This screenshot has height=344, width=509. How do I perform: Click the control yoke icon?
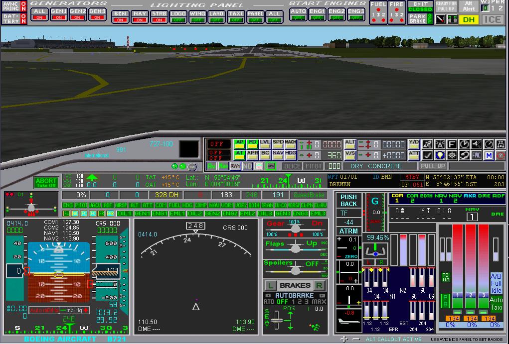pyautogui.click(x=375, y=250)
